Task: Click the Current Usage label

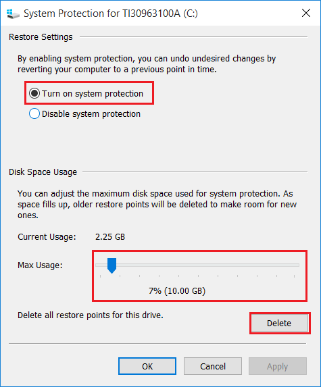Action: (x=47, y=237)
